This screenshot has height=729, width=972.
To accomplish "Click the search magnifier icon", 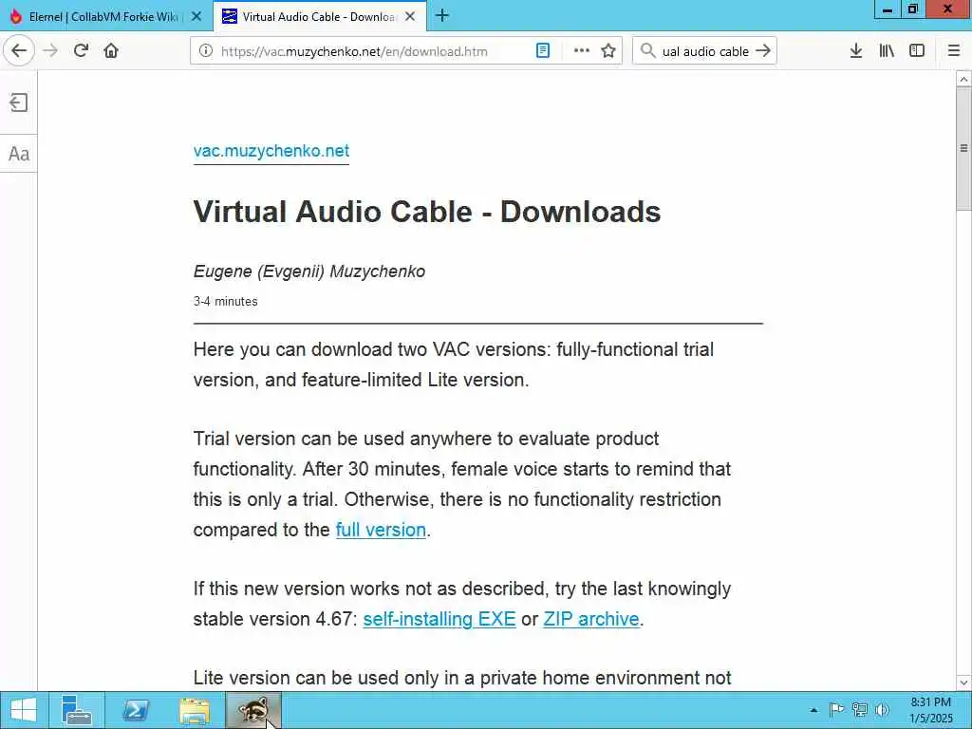I will [647, 51].
